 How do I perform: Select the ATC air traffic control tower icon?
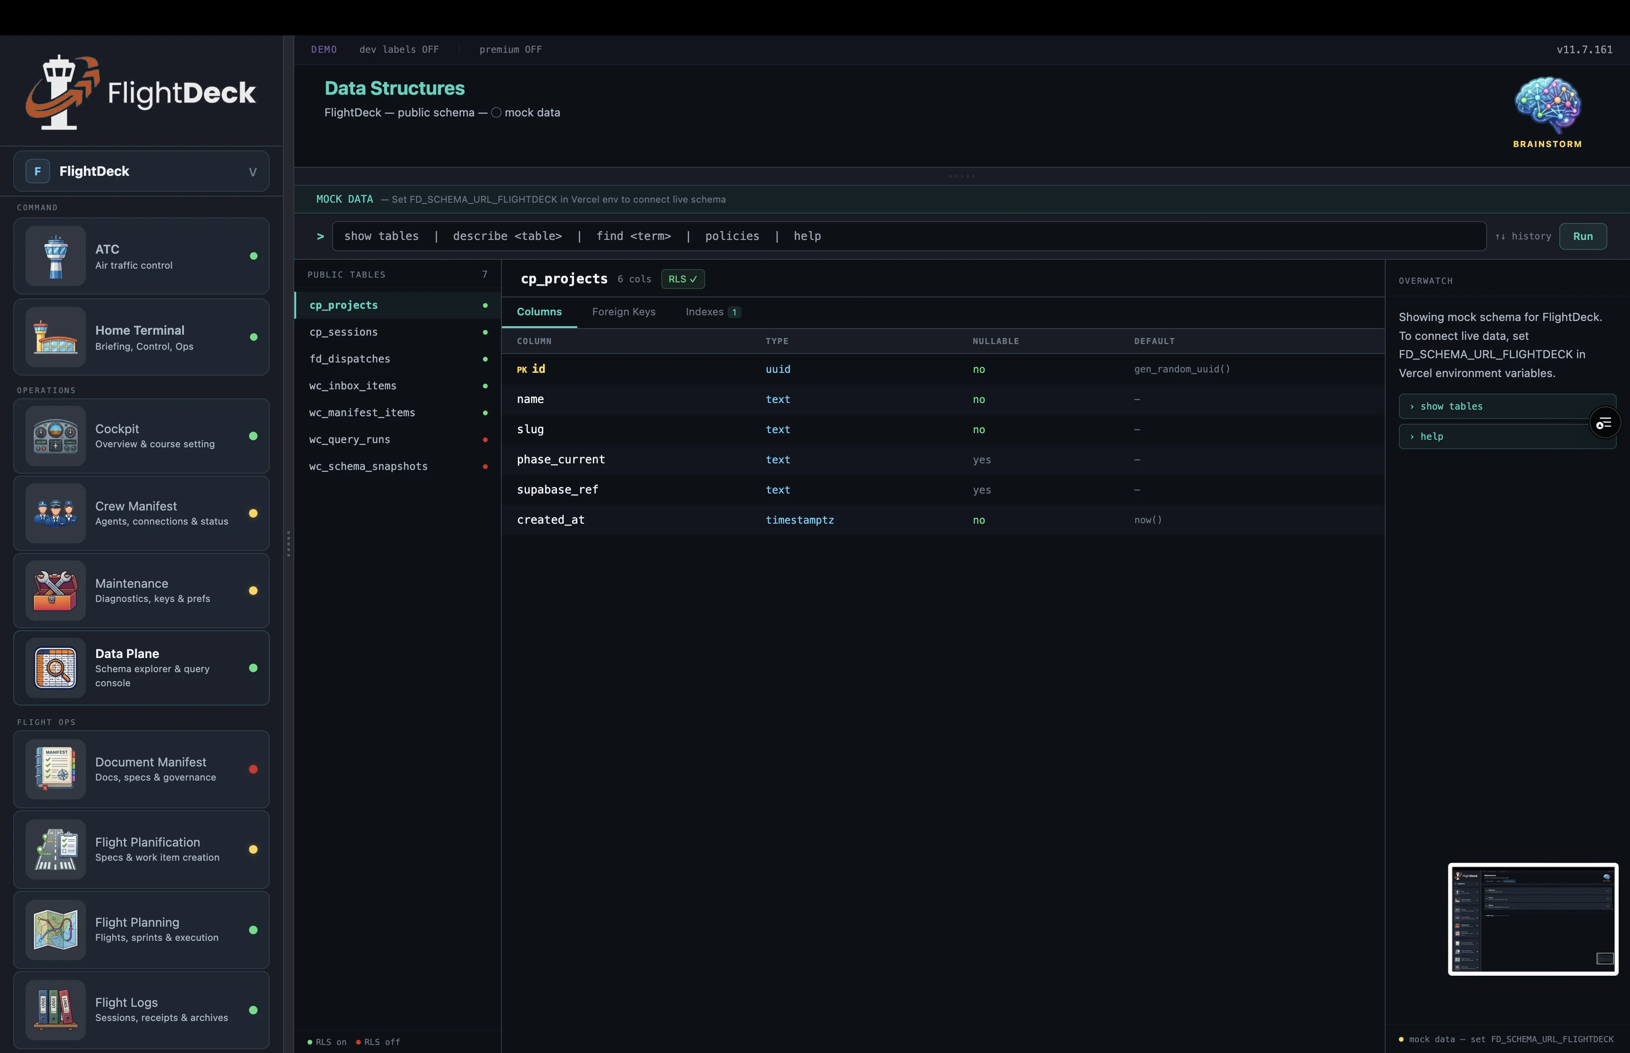[x=55, y=256]
